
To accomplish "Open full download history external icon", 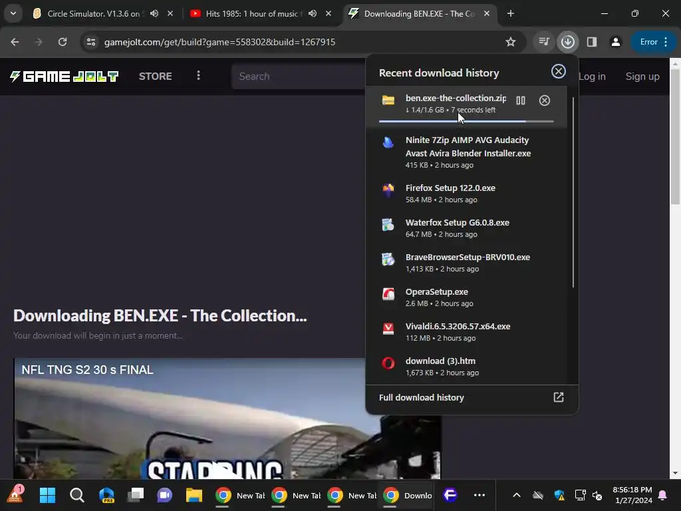I will (558, 397).
